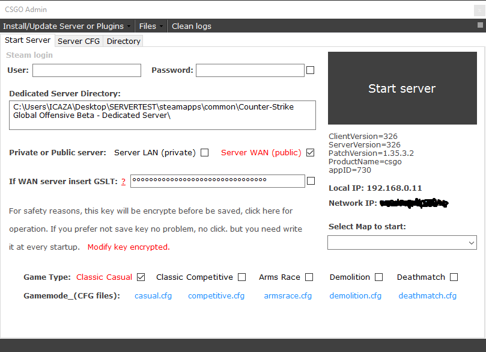
Task: Click the red question mark GSLT help link
Action: tap(123, 182)
